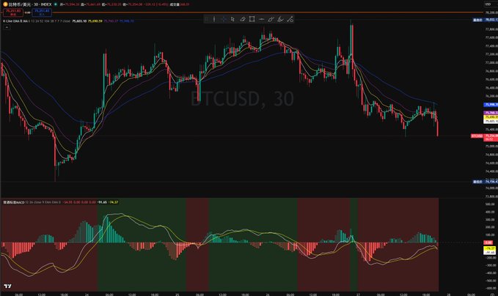
Task: Click the red sell price button
Action: pyautogui.click(x=13, y=12)
